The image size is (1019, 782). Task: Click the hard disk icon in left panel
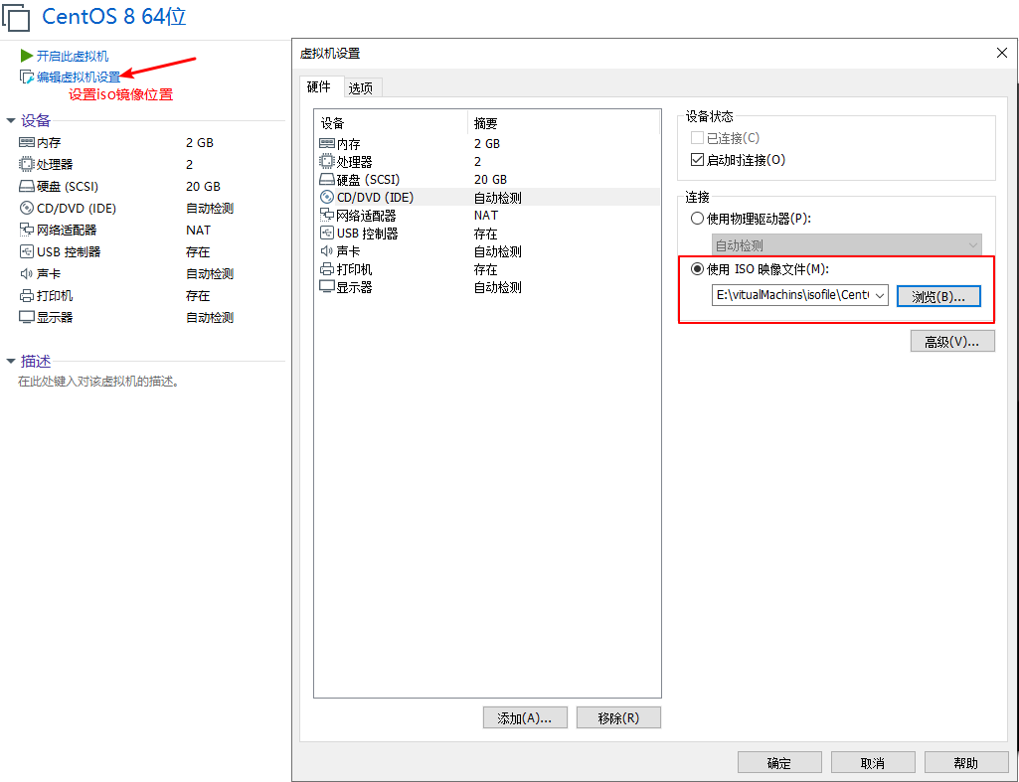(x=27, y=187)
